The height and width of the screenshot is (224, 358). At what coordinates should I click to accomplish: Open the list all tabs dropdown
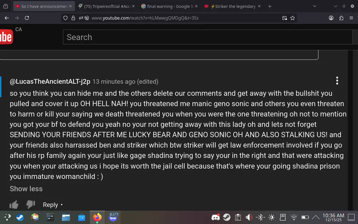pos(315,6)
